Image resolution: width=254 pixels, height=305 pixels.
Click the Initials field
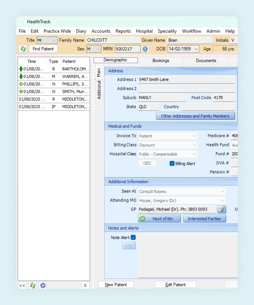(x=234, y=40)
